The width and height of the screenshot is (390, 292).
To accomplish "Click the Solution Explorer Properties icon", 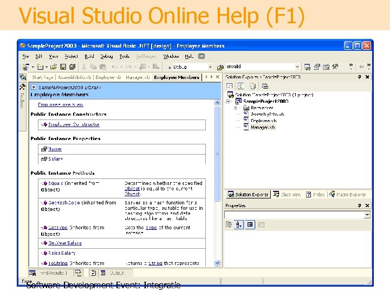I will pos(265,86).
